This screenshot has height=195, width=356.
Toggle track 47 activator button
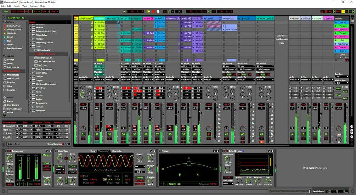point(226,134)
